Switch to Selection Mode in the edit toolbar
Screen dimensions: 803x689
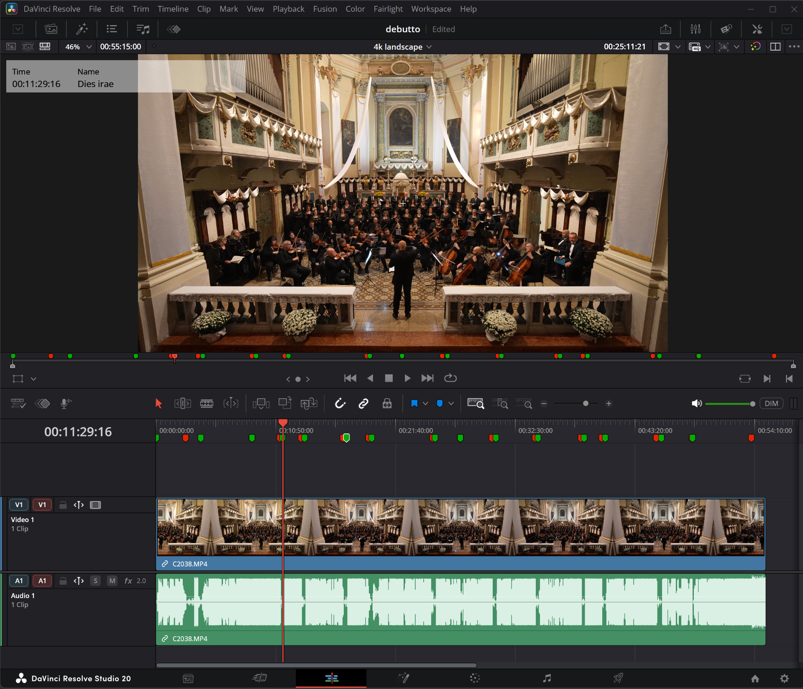pos(158,403)
